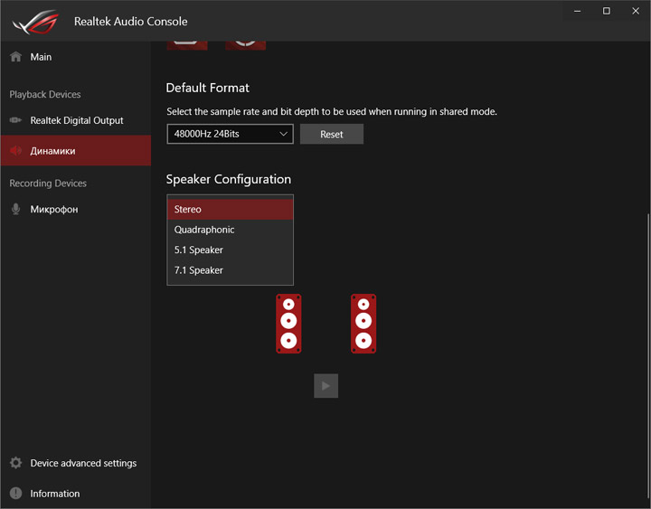Click the Device advanced settings gear icon
Viewport: 651px width, 509px height.
[x=15, y=463]
